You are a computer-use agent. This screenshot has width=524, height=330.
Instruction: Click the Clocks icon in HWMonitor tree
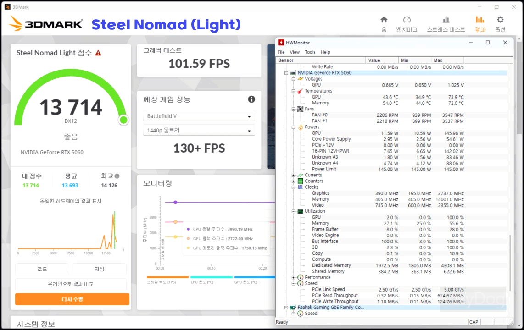[300, 187]
